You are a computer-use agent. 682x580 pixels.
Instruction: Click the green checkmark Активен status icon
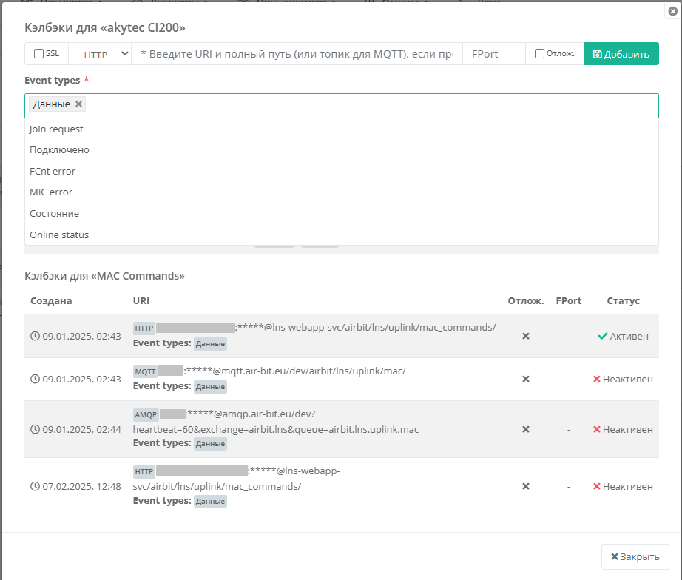602,337
